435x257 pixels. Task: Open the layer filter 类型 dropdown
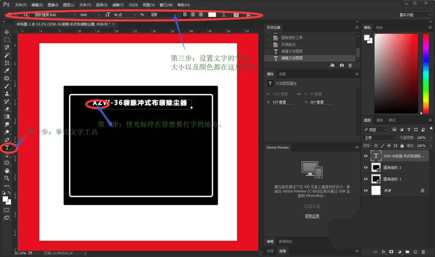(x=375, y=130)
